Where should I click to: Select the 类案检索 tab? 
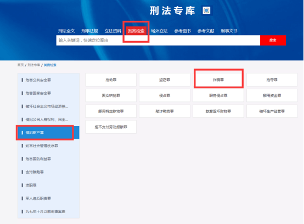(x=136, y=31)
